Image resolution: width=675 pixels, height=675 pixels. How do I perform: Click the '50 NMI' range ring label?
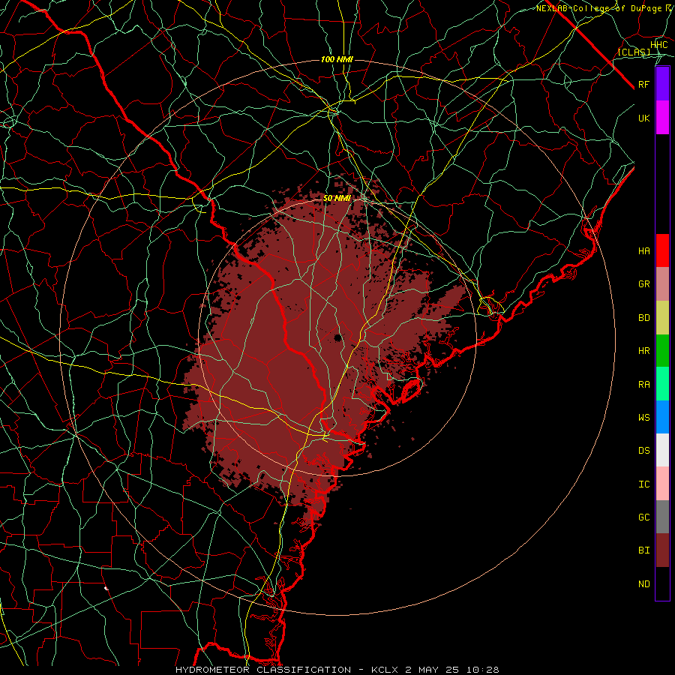click(337, 199)
